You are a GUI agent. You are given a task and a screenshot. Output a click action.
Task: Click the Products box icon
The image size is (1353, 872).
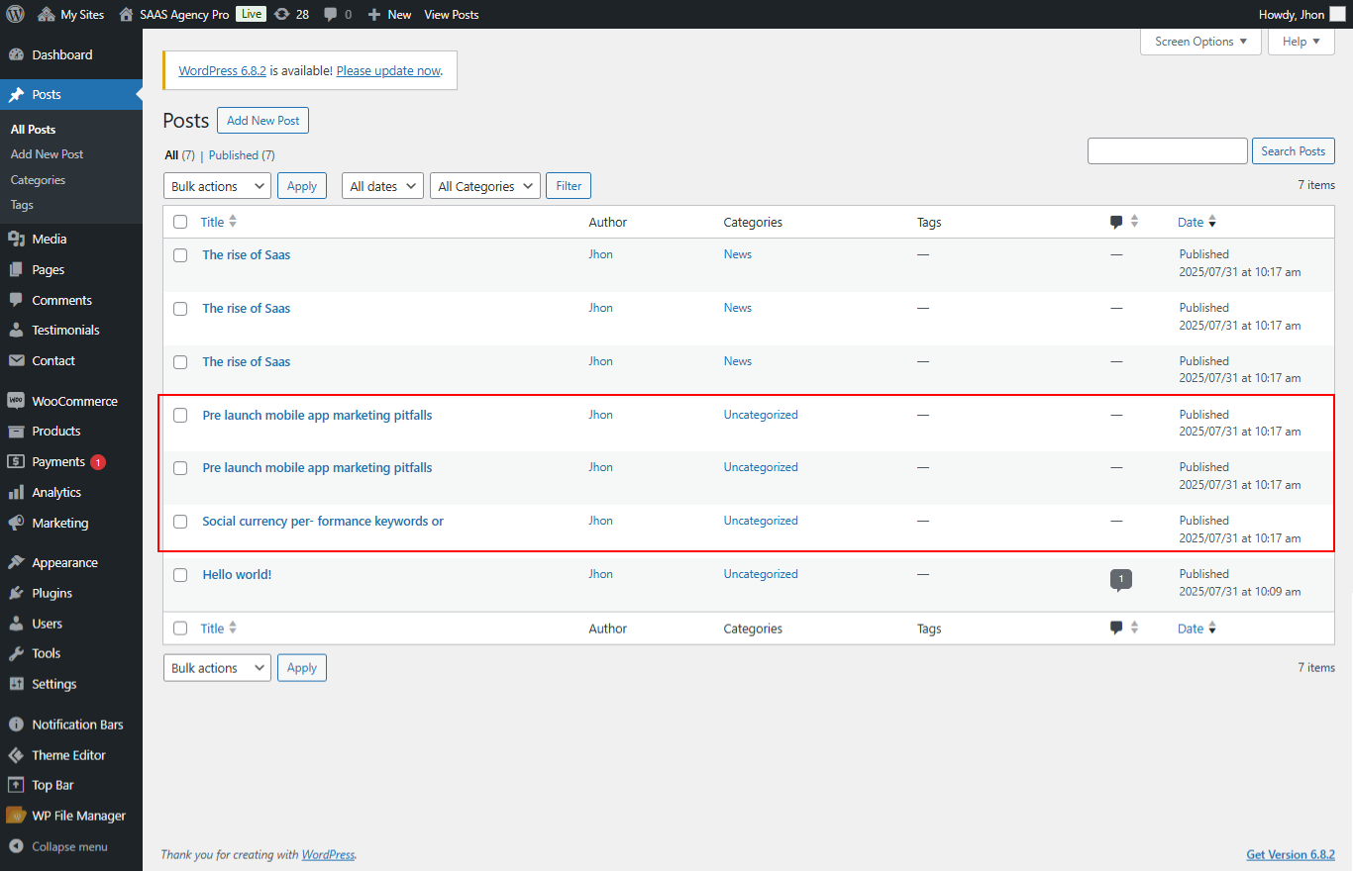(16, 431)
